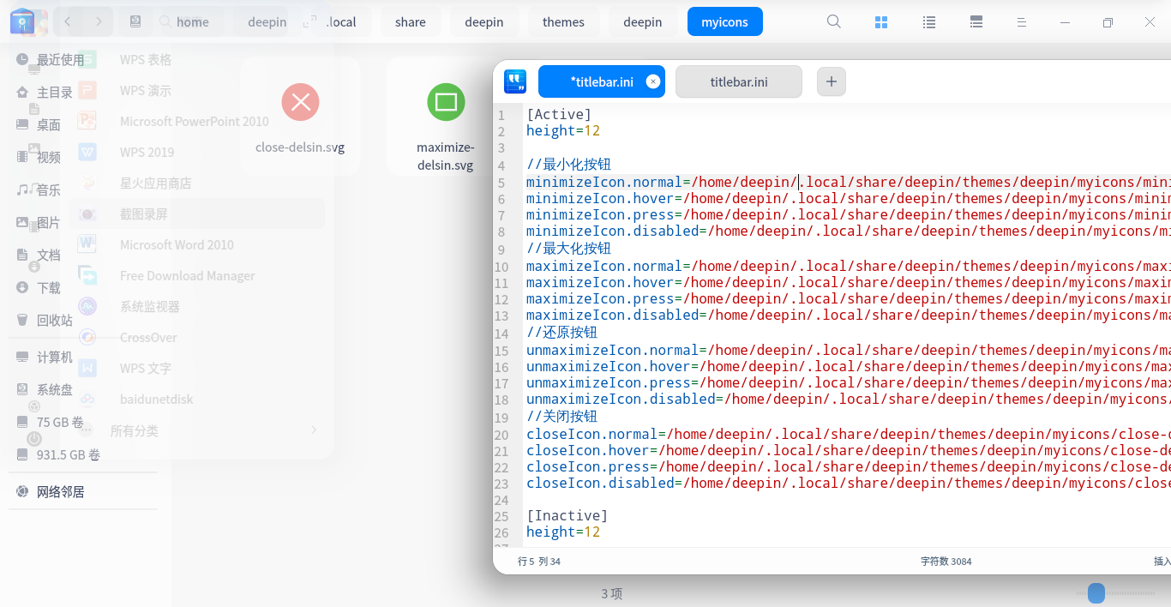Go forward with the file manager's forward arrow
This screenshot has height=607, width=1171.
(99, 21)
